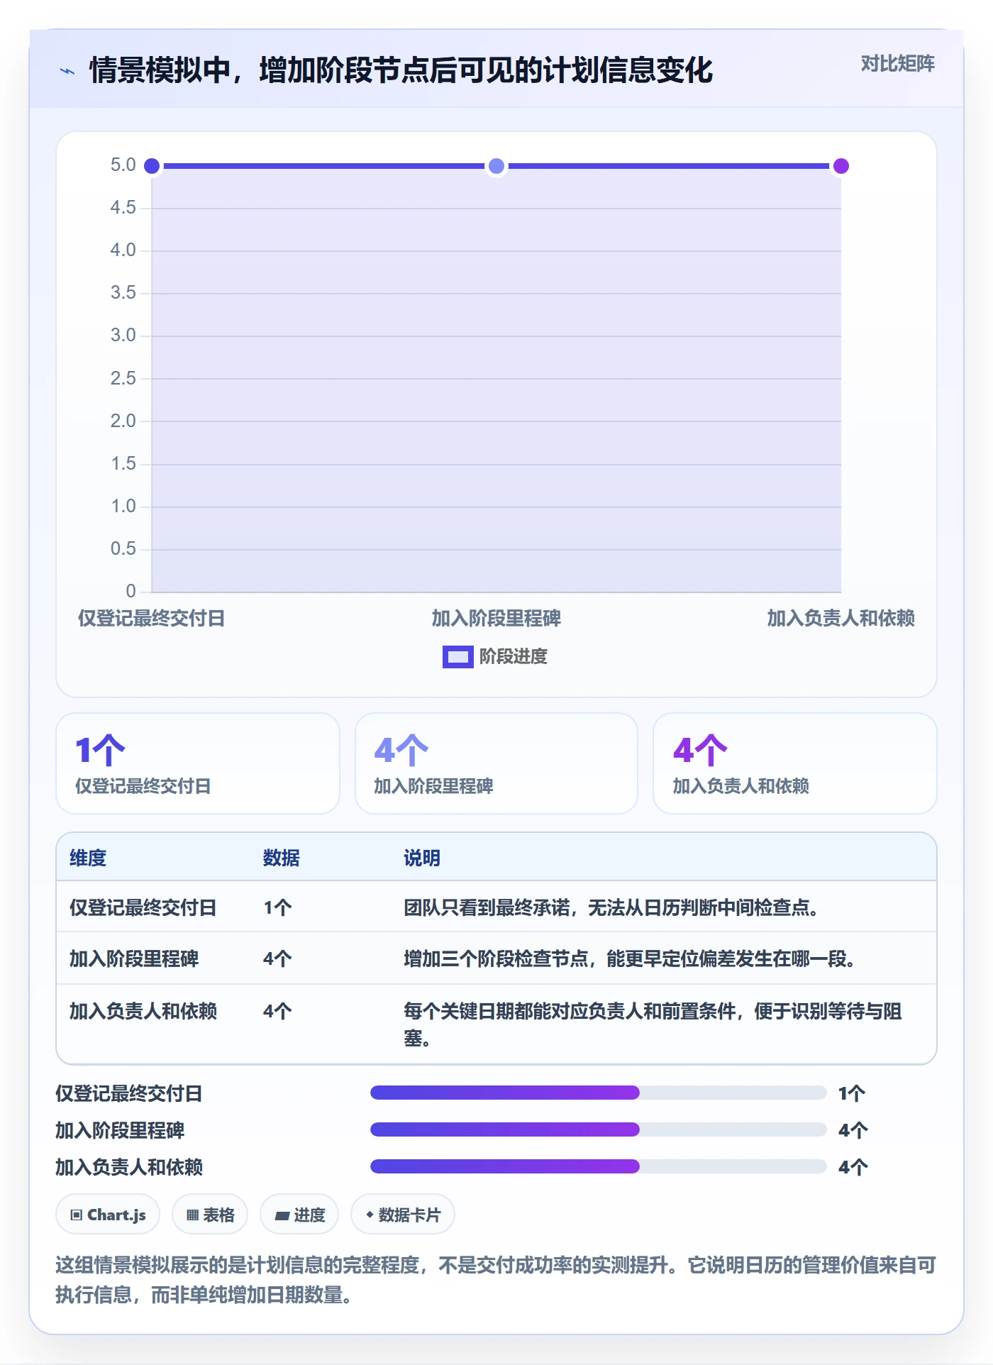Screen dimensions: 993x1365
Task: Click the table description starting 每个关键日期
Action: (653, 1024)
